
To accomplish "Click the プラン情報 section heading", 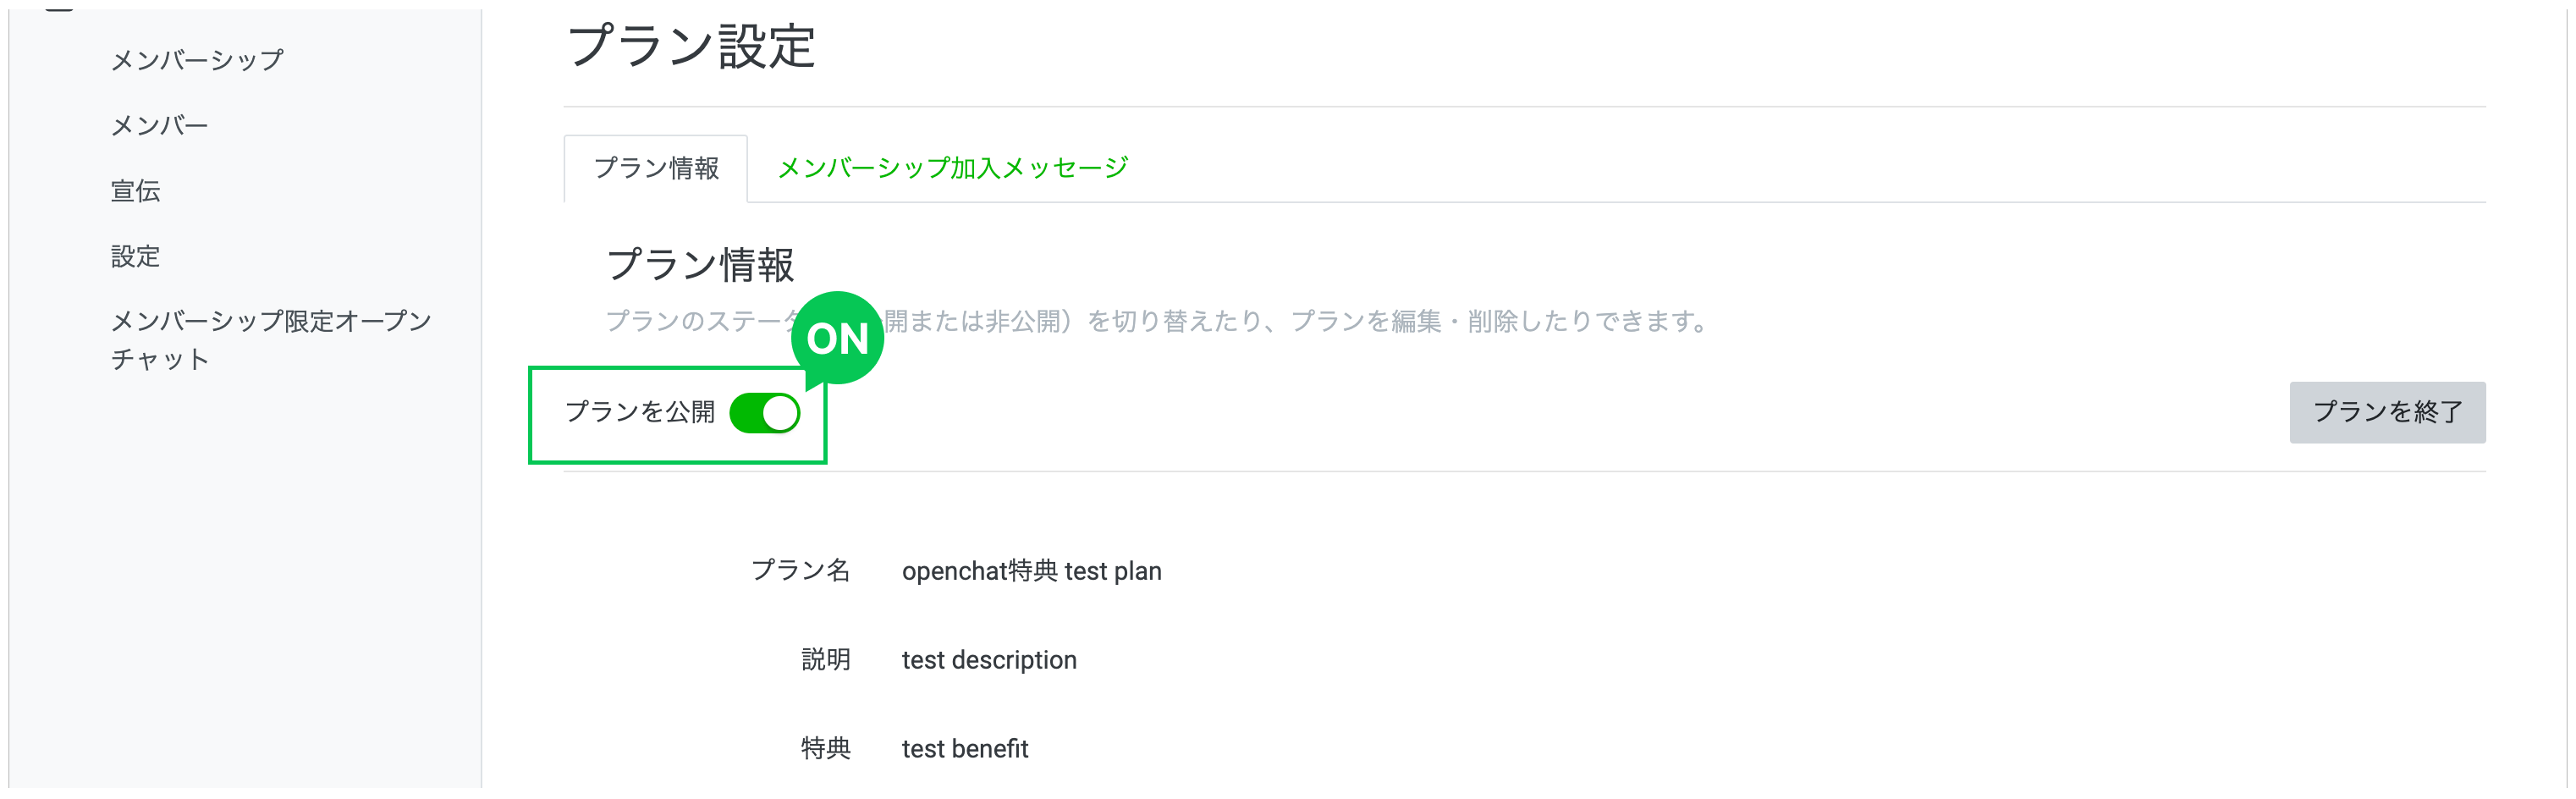I will tap(700, 265).
